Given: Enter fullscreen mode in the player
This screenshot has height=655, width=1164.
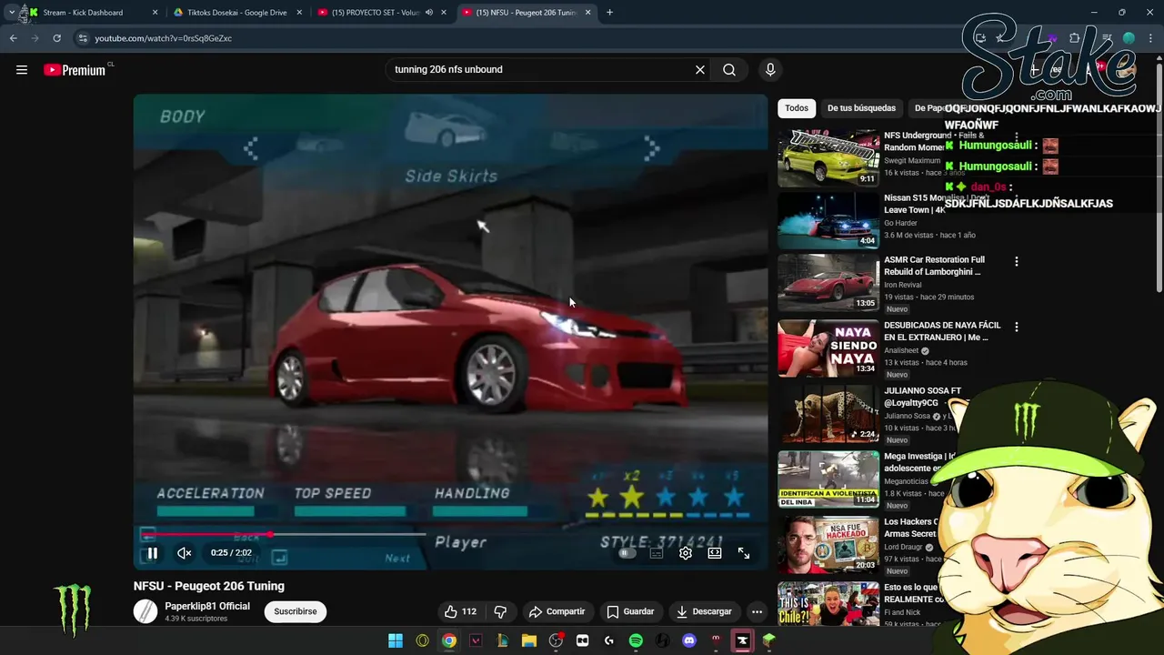Looking at the screenshot, I should pos(744,553).
